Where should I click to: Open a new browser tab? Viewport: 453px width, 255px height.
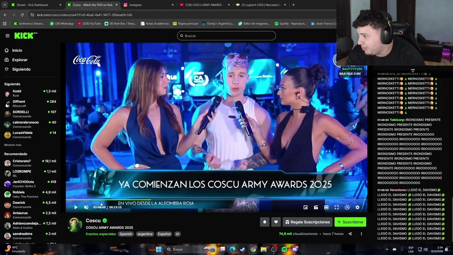[x=293, y=5]
